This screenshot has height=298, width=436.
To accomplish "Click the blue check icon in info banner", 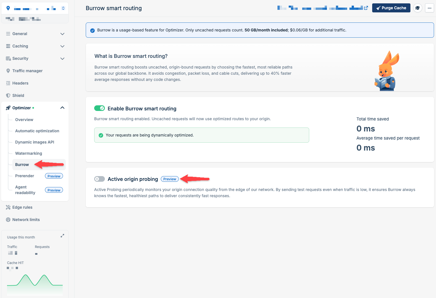I will coord(92,30).
